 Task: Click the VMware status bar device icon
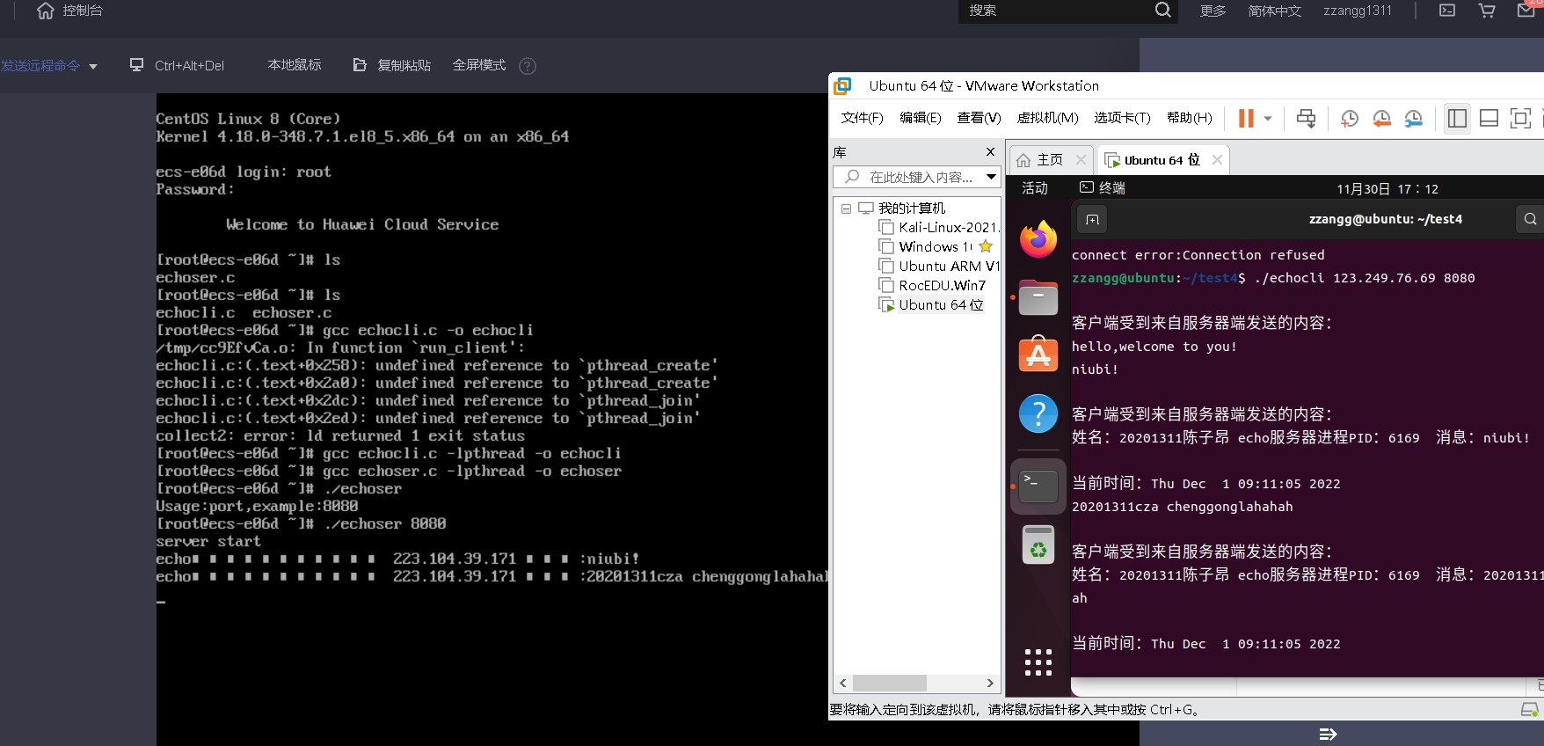point(1529,709)
